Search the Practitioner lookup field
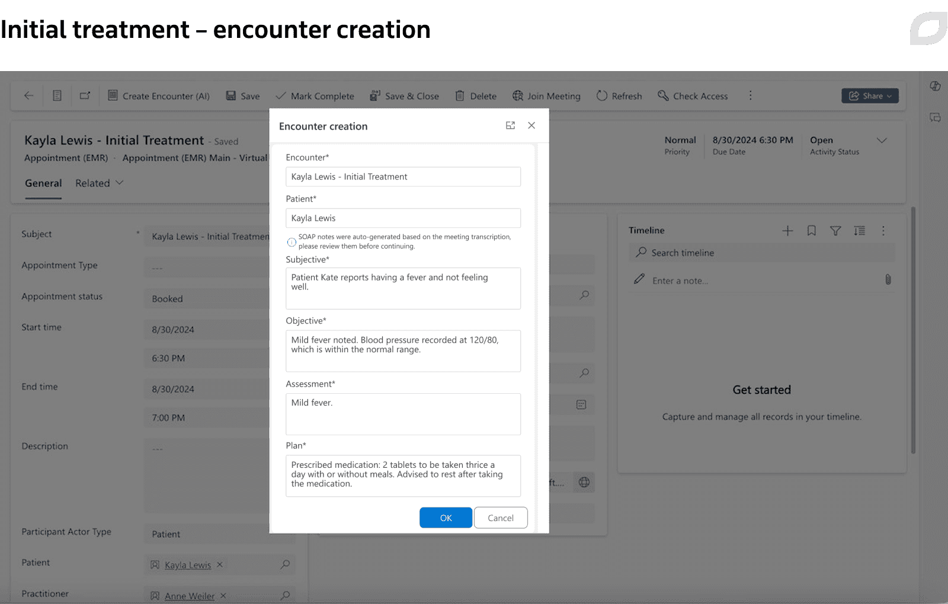The height and width of the screenshot is (604, 948). (285, 595)
